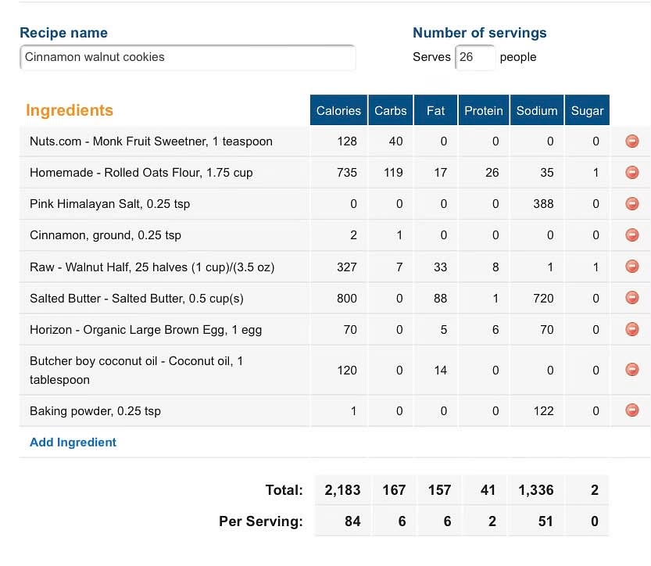Delete the Raw Walnut Half row

click(x=632, y=266)
